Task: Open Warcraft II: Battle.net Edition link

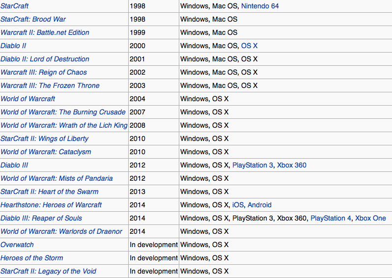Action: click(45, 32)
